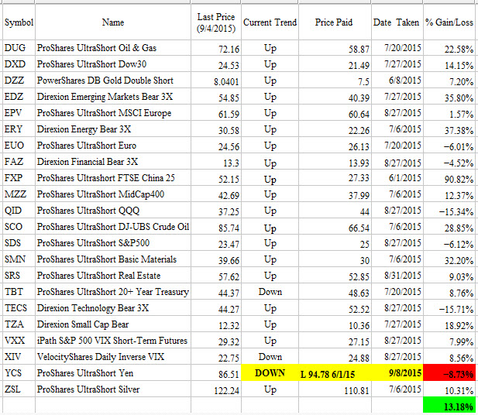The width and height of the screenshot is (478, 415).
Task: Click the 37.38% gain cell
Action: click(450, 129)
